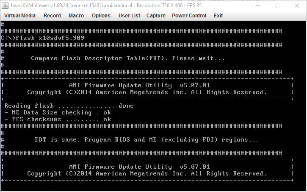Screen dimensions: 307x192
Task: Click the first 'Copyright (C)2014 American Megatrends' line
Action: pyautogui.click(x=147, y=92)
